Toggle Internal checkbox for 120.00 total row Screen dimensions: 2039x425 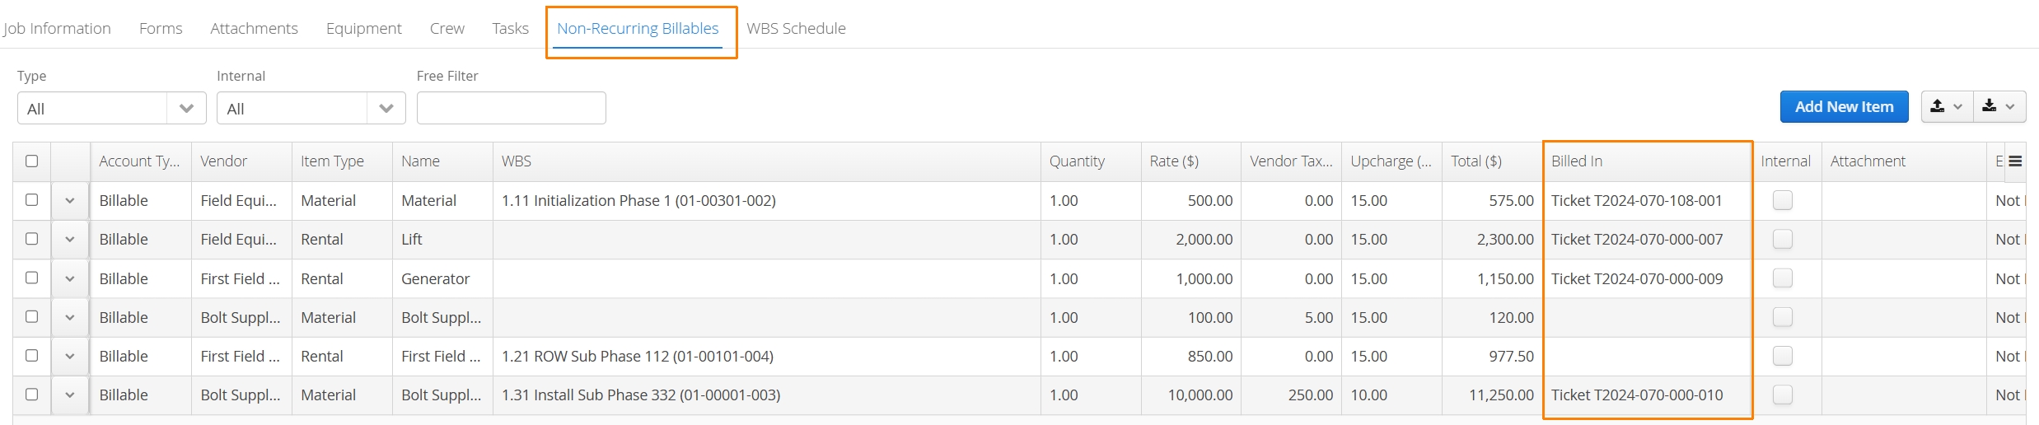click(x=1783, y=317)
